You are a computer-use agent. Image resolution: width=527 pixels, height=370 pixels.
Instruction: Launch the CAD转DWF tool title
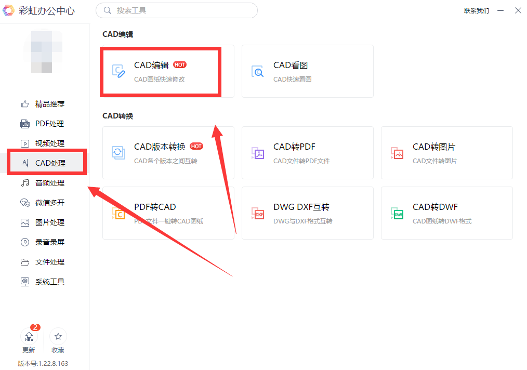coord(435,207)
